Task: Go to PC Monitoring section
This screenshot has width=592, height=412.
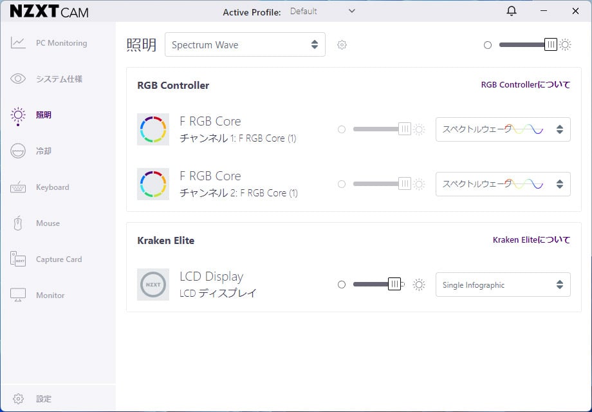Action: point(62,43)
